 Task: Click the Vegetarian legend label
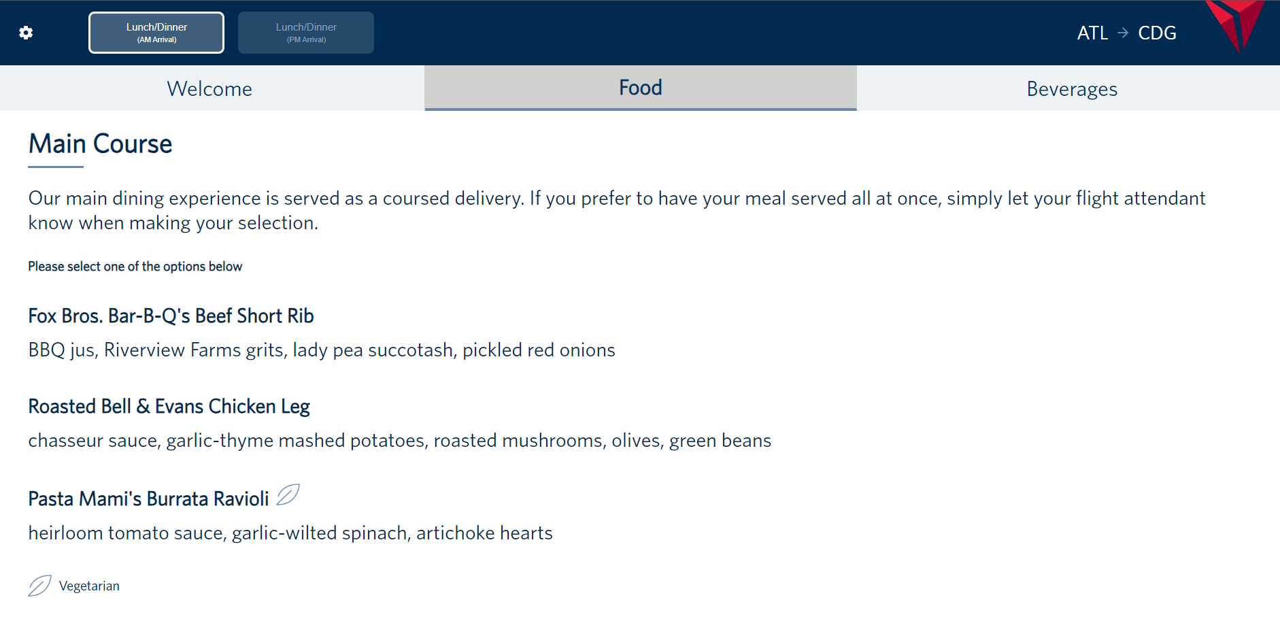[90, 585]
